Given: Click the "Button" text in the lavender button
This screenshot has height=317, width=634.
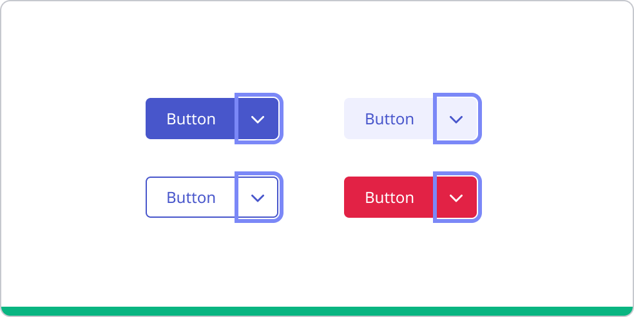Looking at the screenshot, I should (389, 119).
